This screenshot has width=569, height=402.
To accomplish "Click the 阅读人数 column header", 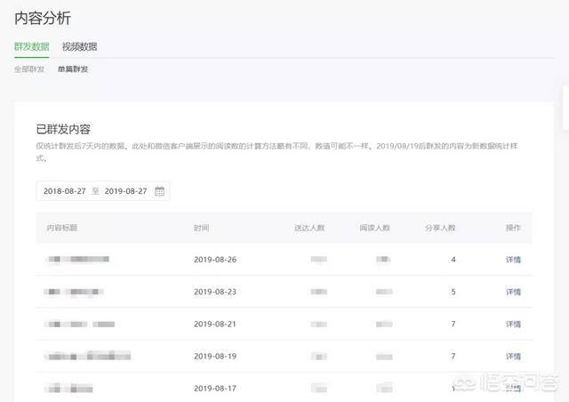I will tap(375, 228).
